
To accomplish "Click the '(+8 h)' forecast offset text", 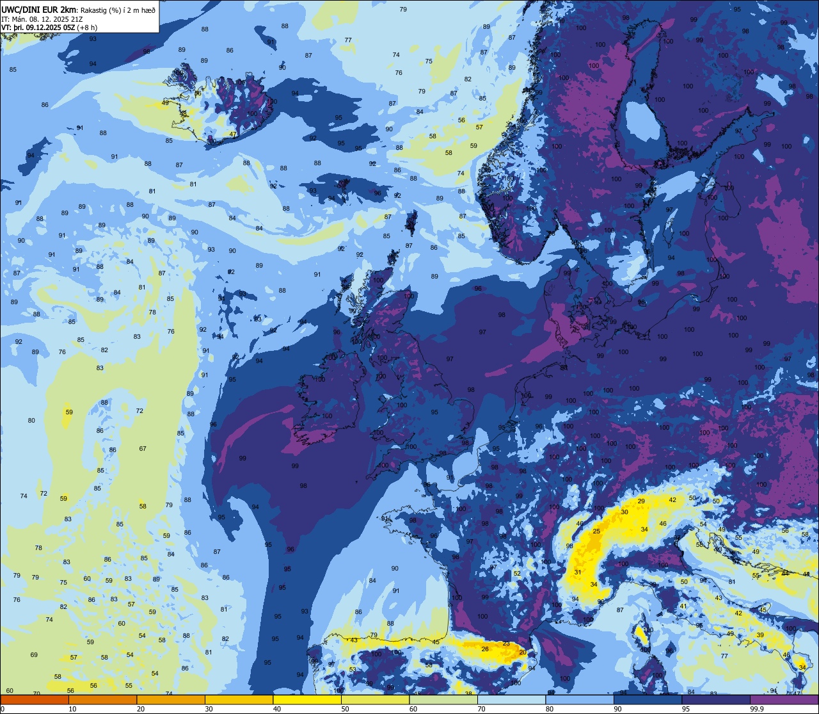I will click(87, 28).
